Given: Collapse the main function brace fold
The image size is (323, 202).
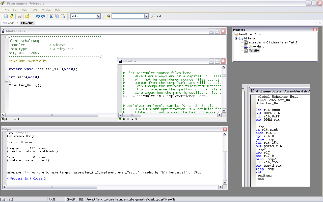Looking at the screenshot, I should pos(7,81).
